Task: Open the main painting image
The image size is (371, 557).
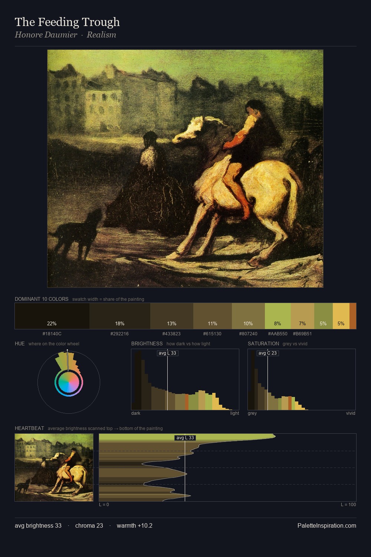Action: click(185, 169)
